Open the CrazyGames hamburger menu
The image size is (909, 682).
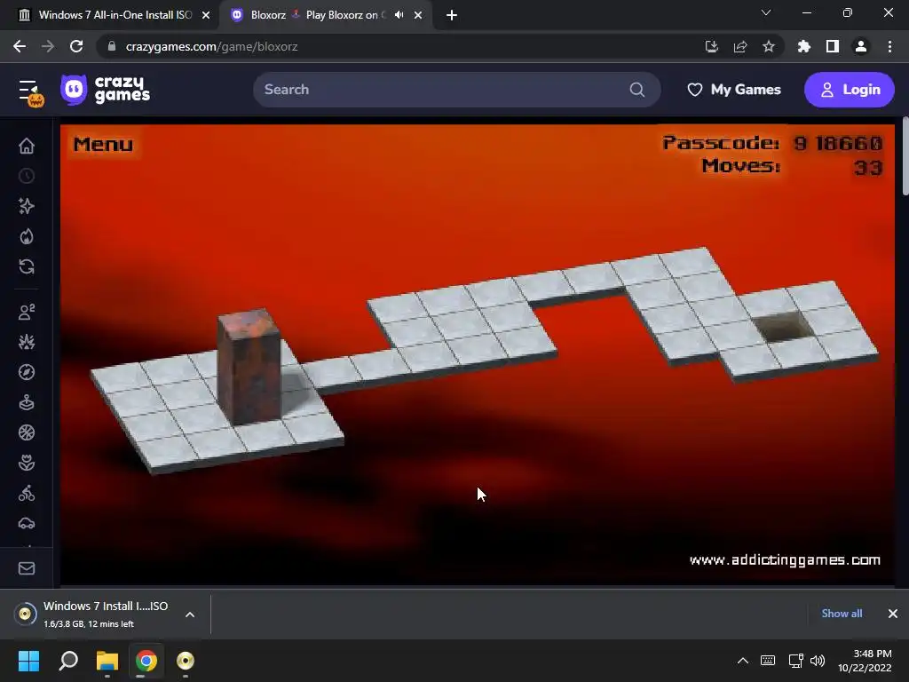pyautogui.click(x=29, y=91)
